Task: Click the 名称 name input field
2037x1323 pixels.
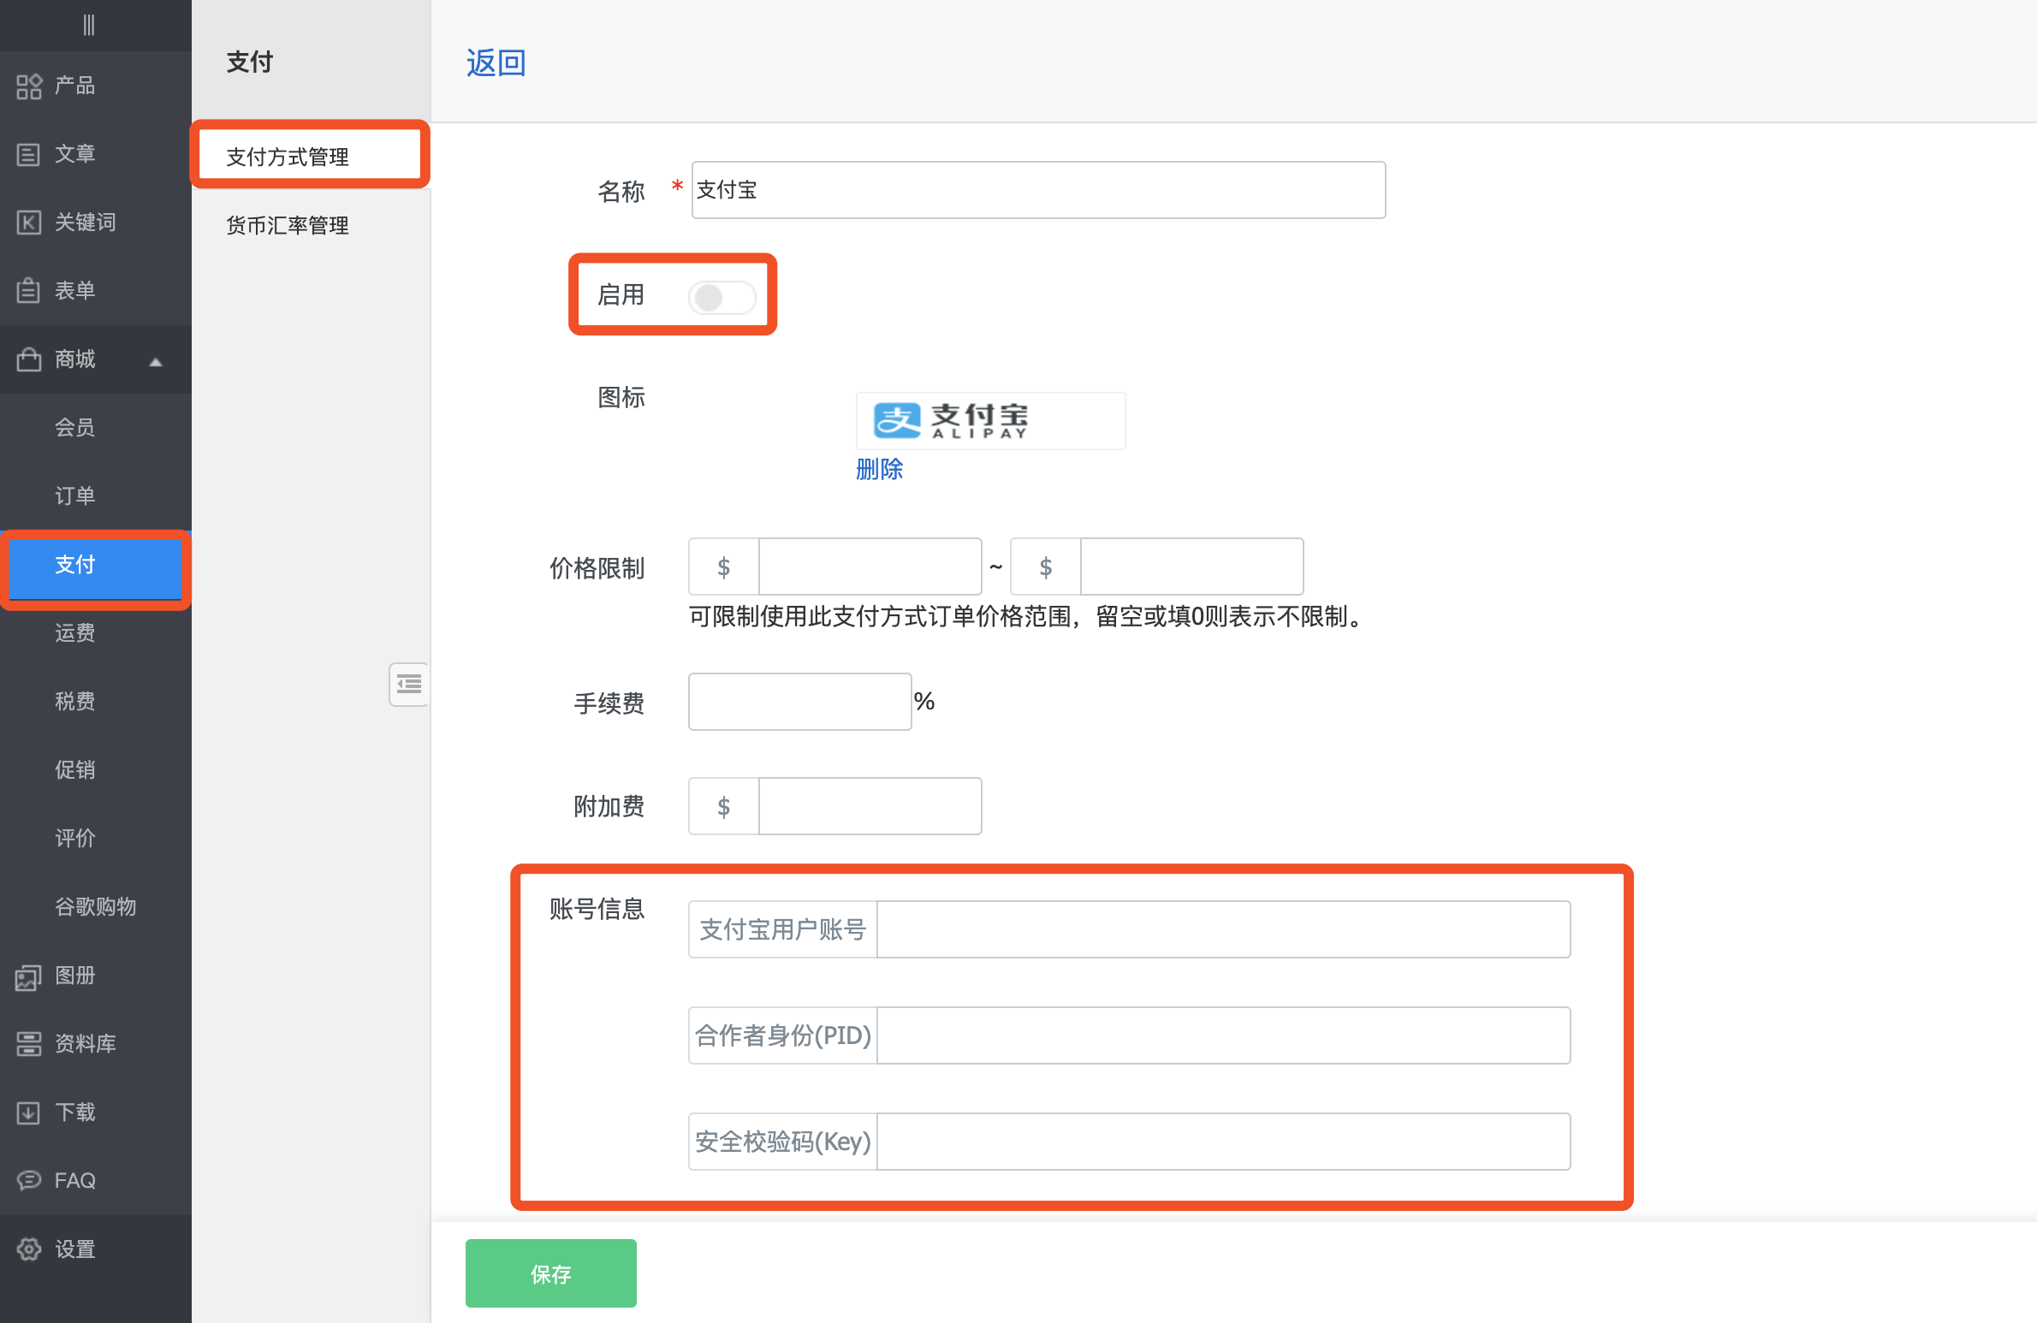Action: [x=1037, y=189]
